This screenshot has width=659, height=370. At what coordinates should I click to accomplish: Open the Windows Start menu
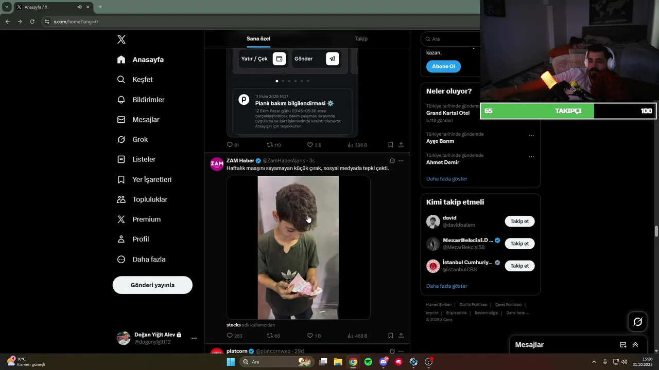[231, 362]
